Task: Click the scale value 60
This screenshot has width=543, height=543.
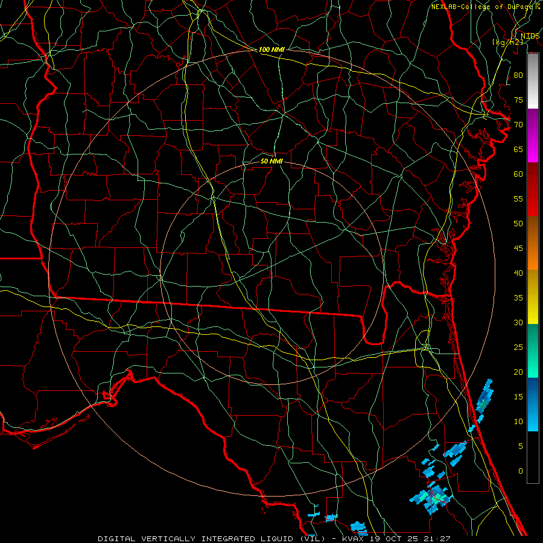Action: pyautogui.click(x=518, y=174)
